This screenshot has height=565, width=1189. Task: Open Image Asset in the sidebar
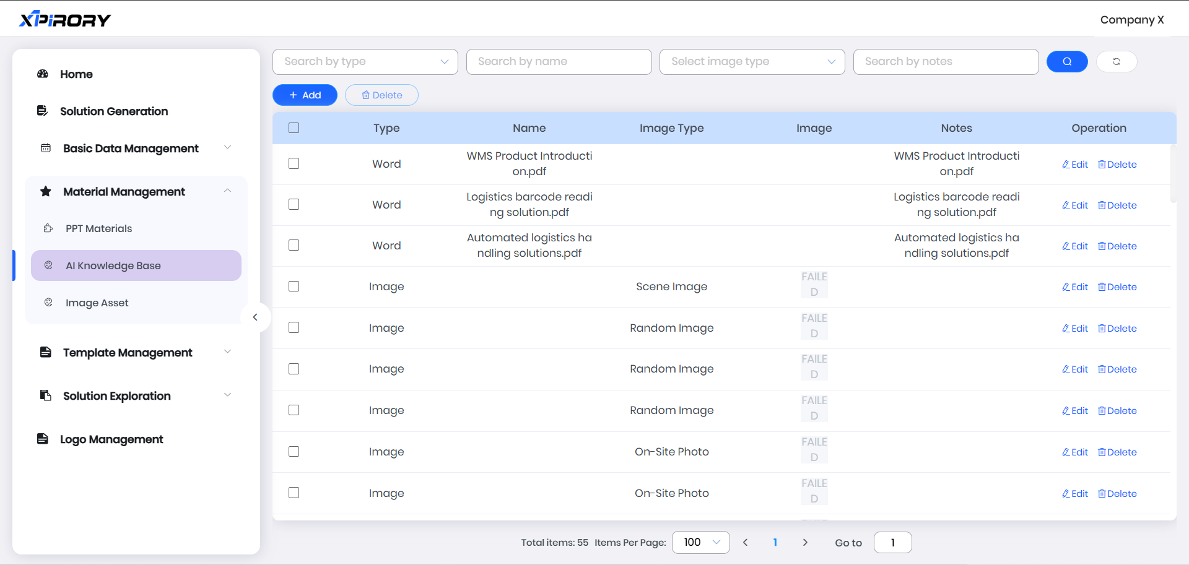pos(97,303)
